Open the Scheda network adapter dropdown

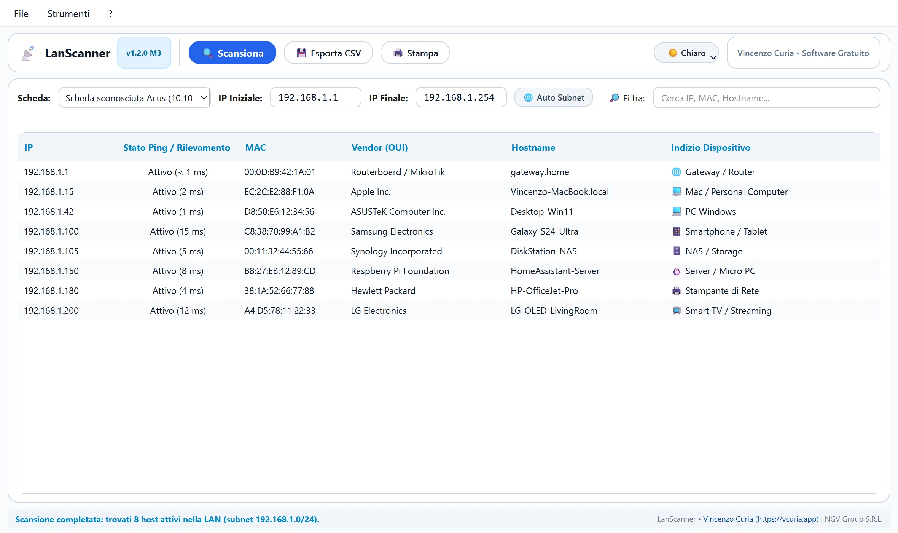[x=134, y=98]
